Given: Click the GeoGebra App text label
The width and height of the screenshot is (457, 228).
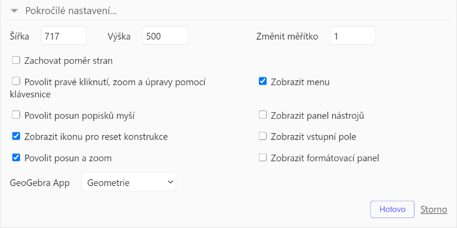Looking at the screenshot, I should pos(40,183).
